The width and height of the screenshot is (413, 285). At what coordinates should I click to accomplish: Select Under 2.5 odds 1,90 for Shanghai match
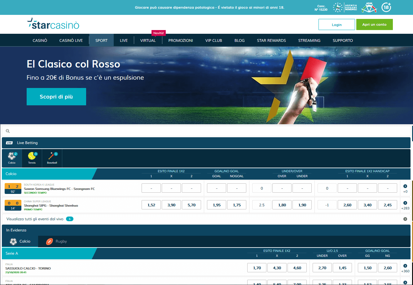[302, 205]
